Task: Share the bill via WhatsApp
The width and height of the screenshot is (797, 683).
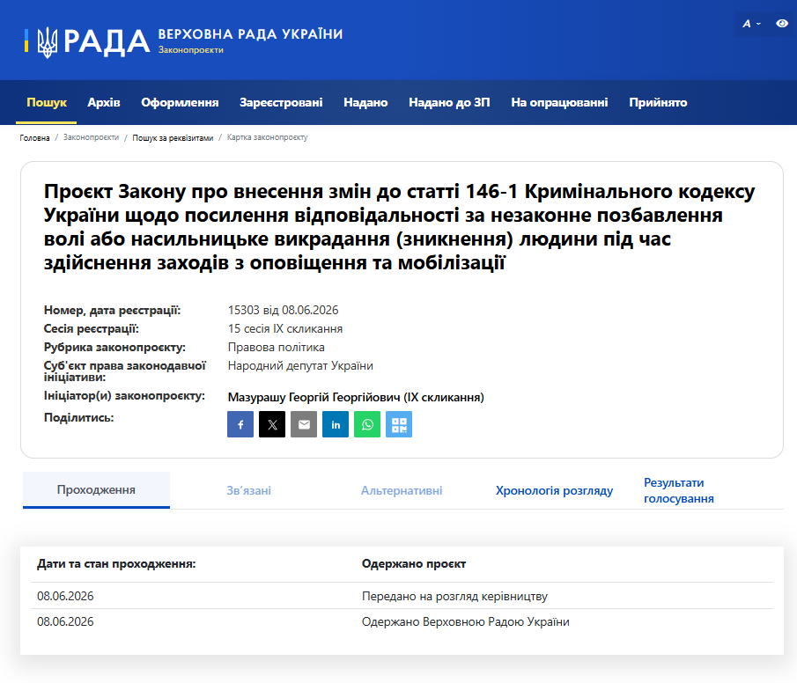Action: [367, 424]
